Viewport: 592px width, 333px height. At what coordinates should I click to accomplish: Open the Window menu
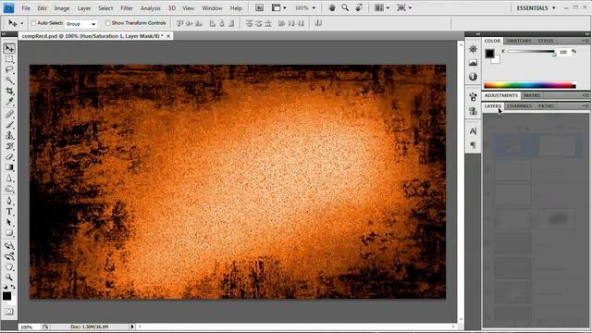point(212,8)
